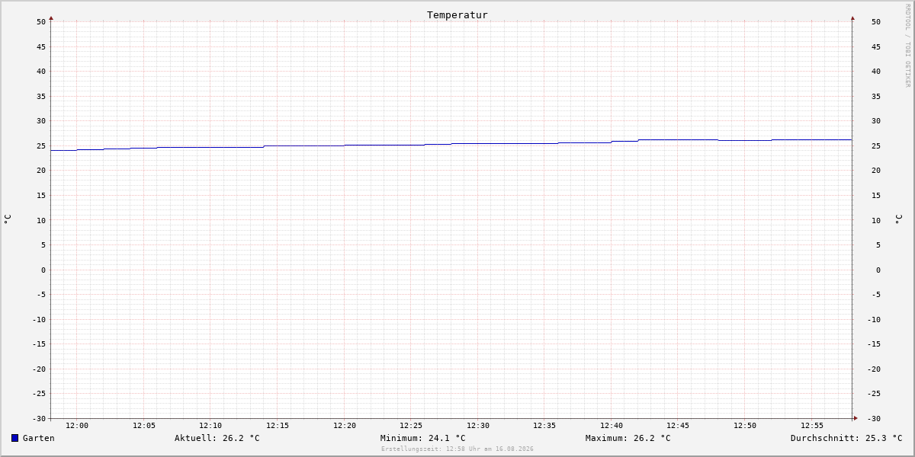
Task: Click the left °C axis unit label
Action: click(x=8, y=219)
